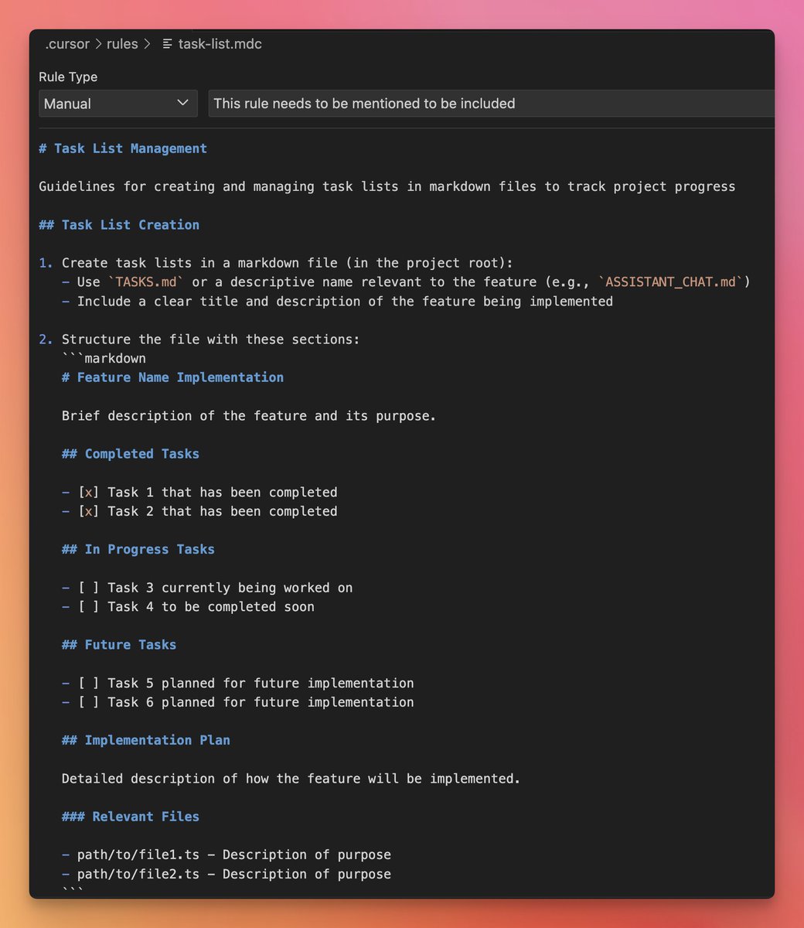Image resolution: width=804 pixels, height=928 pixels.
Task: Click the '## Task List Creation' heading
Action: tap(119, 225)
